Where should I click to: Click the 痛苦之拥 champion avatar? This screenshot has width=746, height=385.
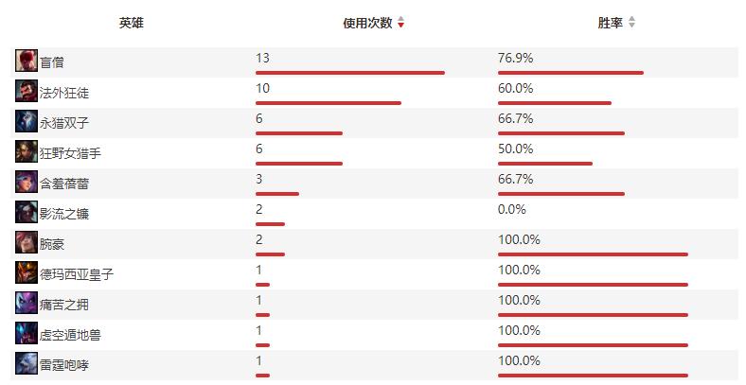[27, 304]
